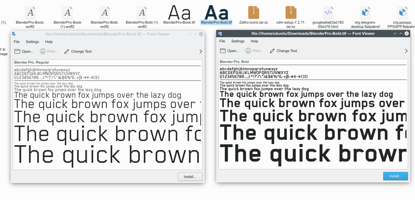415x200 pixels.
Task: Install the Blender Pro Bold font
Action: [396, 176]
